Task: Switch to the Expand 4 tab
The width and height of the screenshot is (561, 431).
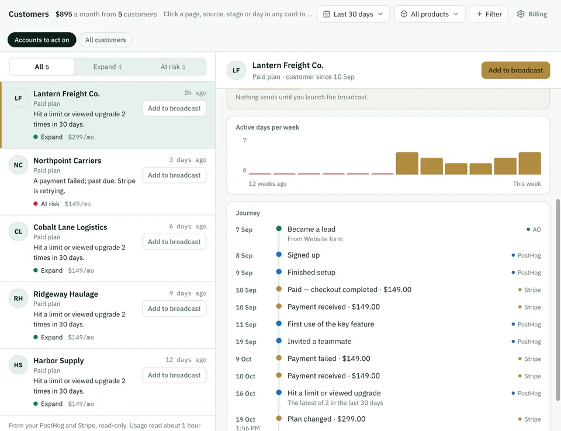Action: (x=108, y=67)
